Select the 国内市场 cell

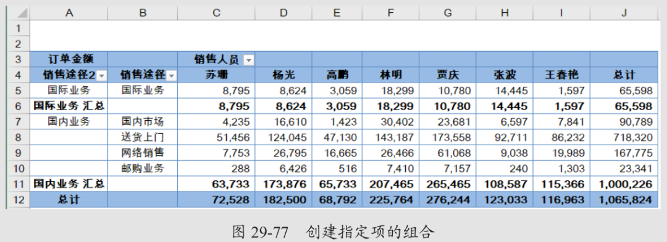[143, 122]
